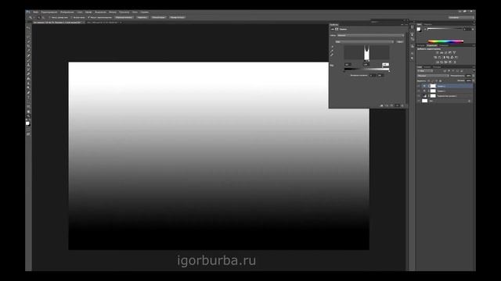Add Levels adjustment from Adjustments panel
Screen dimensions: 501x281
click(442, 52)
